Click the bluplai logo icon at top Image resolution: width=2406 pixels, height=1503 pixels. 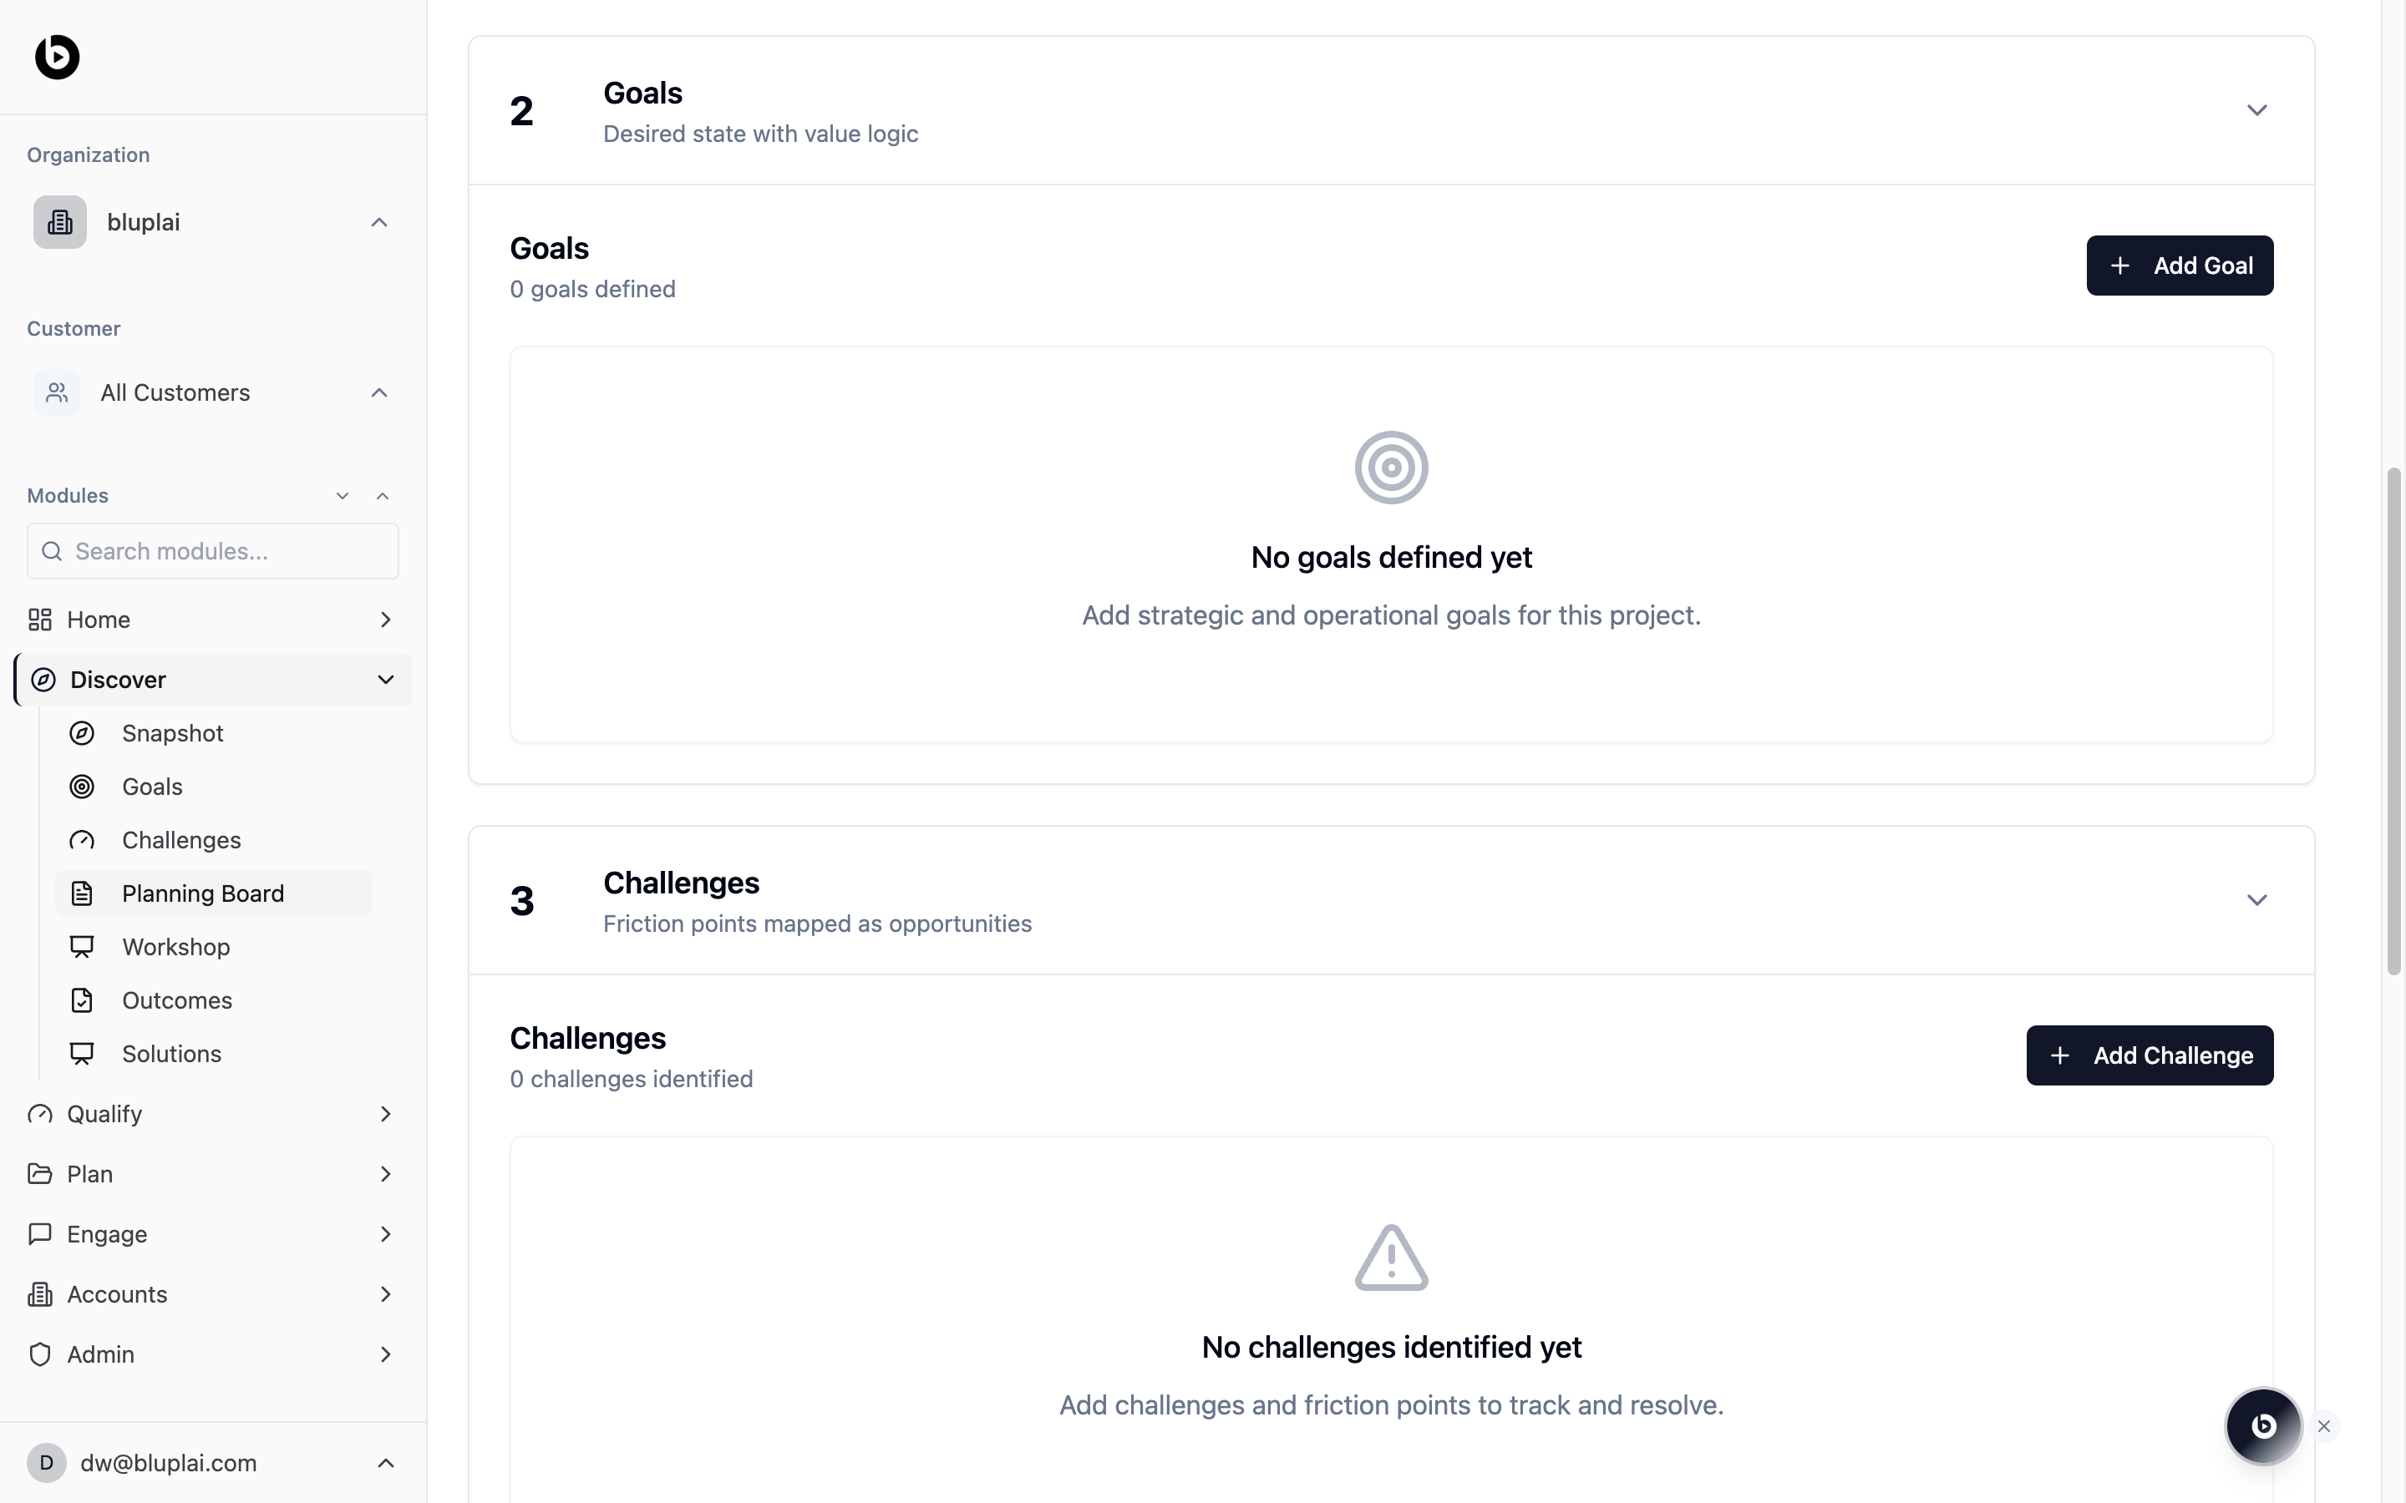pos(57,57)
